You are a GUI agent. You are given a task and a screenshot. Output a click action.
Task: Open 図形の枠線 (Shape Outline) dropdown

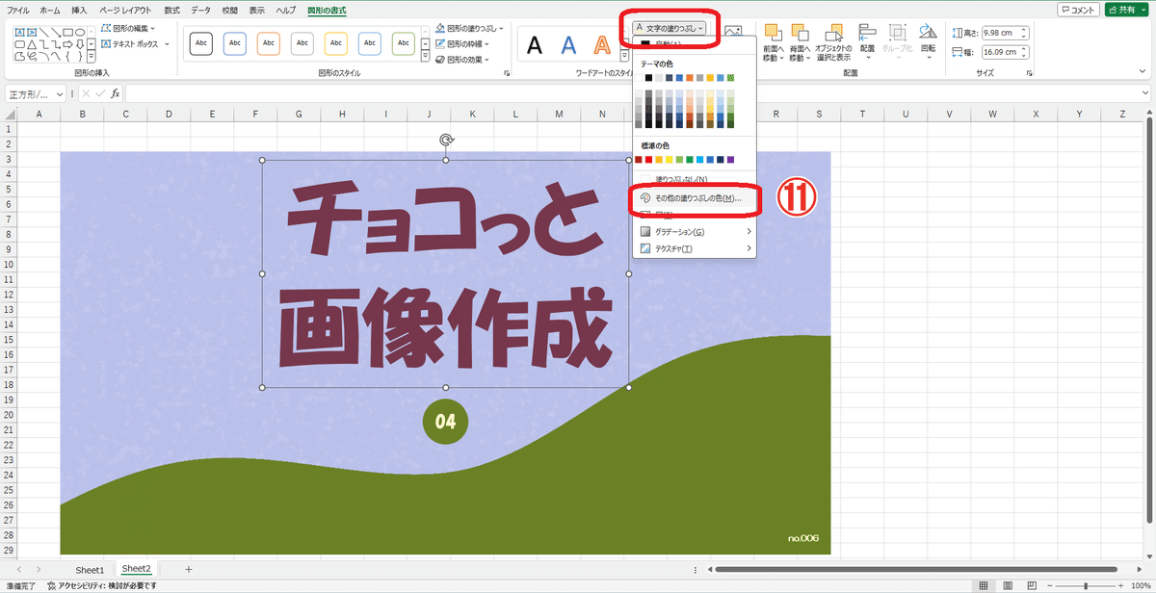click(x=461, y=44)
